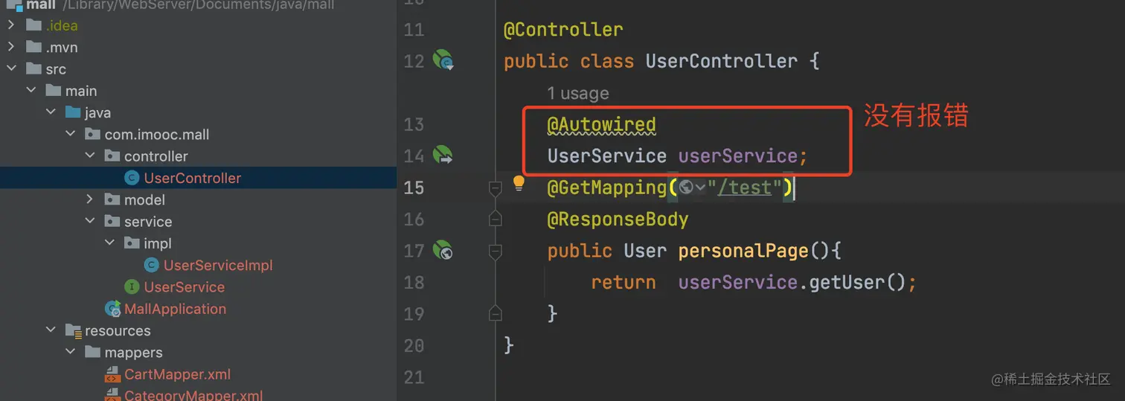Screen dimensions: 1125x401
Task: Open UserController in the project tree
Action: (x=193, y=178)
